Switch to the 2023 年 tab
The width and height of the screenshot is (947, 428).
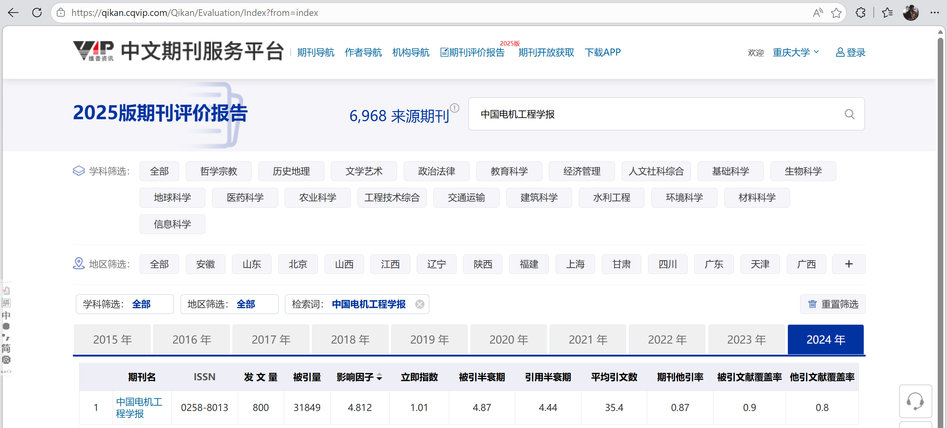[746, 340]
